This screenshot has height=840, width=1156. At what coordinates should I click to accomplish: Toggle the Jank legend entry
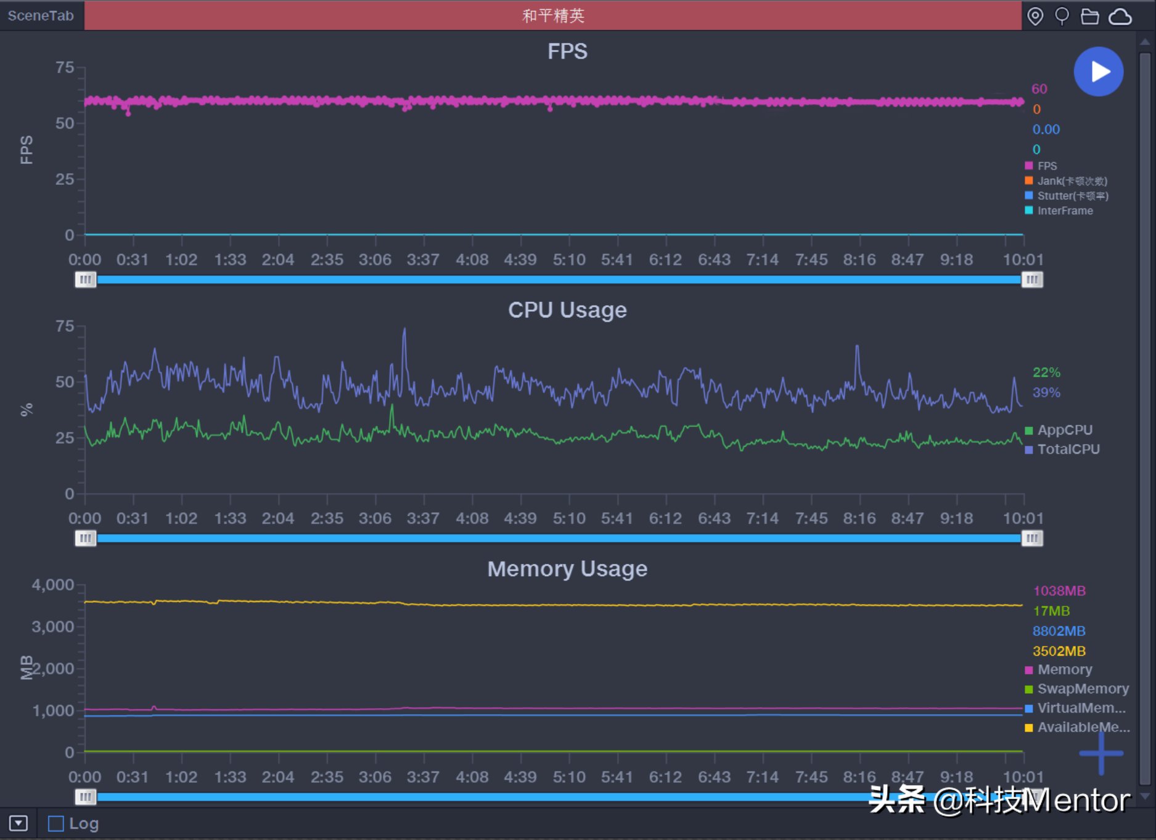pos(1066,181)
